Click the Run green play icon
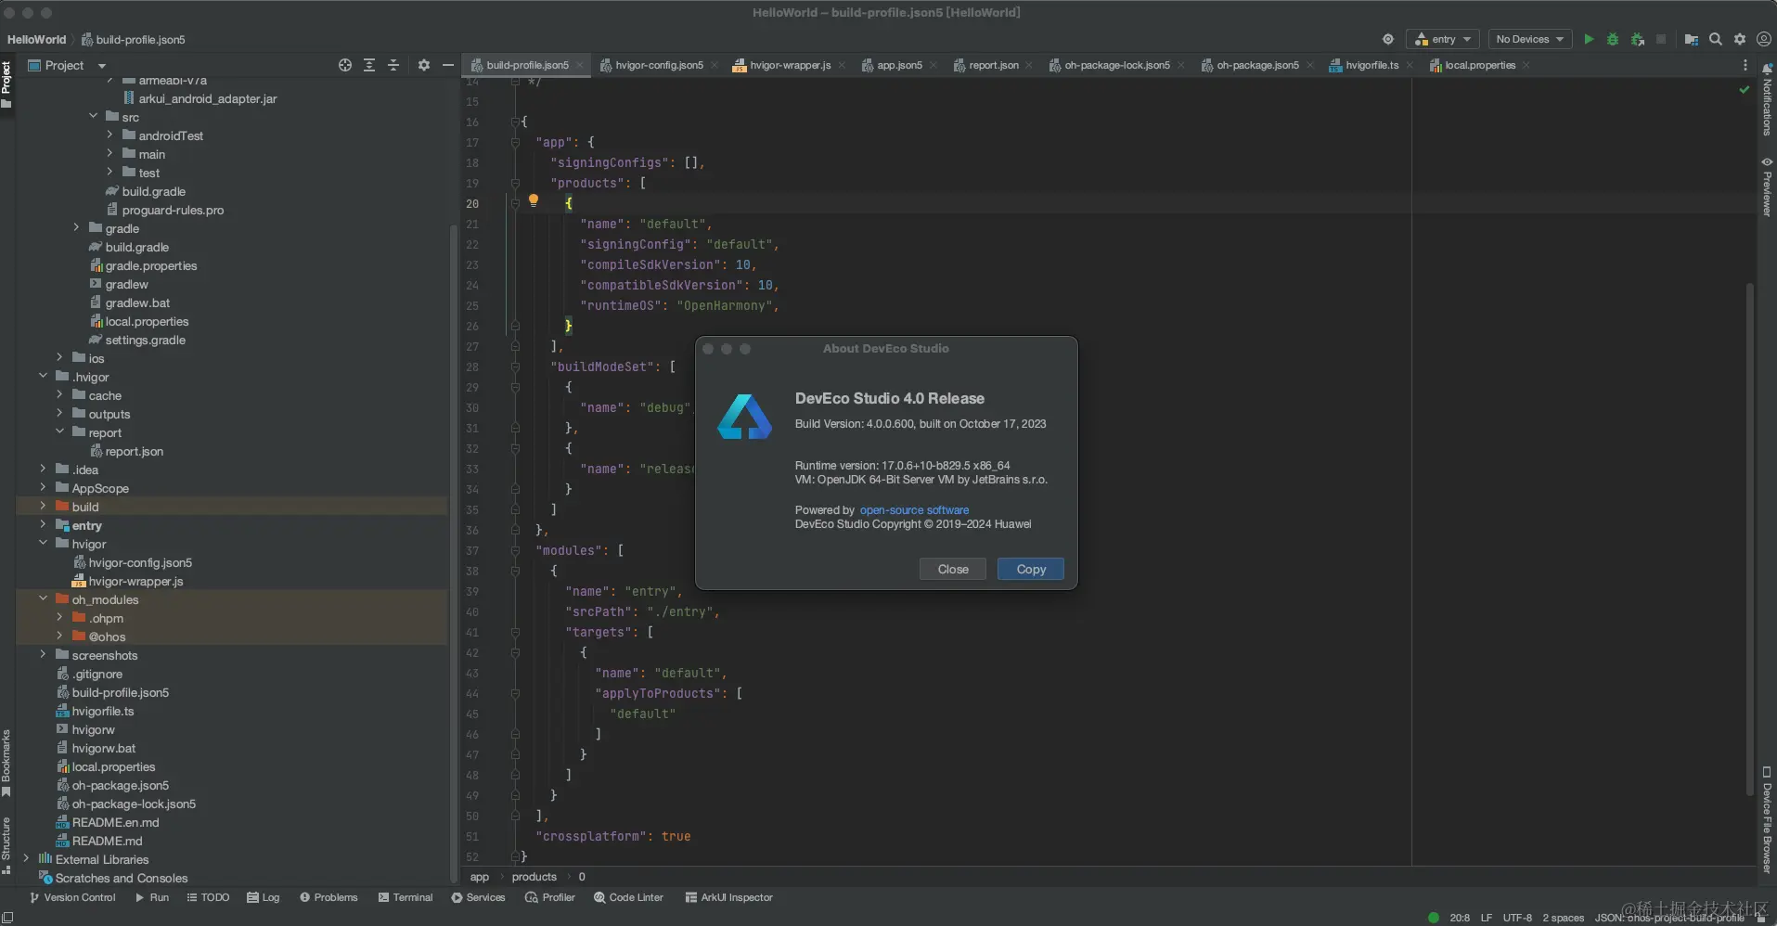The image size is (1777, 926). tap(1589, 39)
